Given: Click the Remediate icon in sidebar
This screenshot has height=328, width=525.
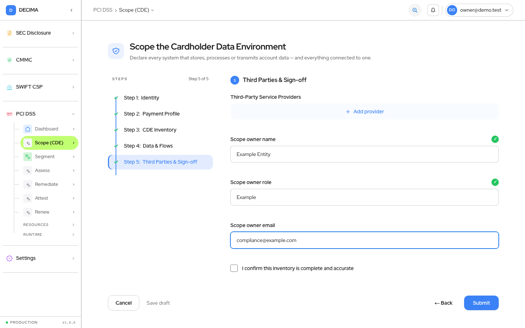Looking at the screenshot, I should coord(28,184).
